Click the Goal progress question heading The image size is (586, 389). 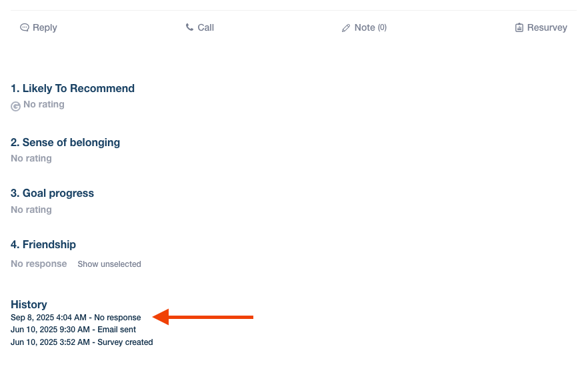coord(52,193)
